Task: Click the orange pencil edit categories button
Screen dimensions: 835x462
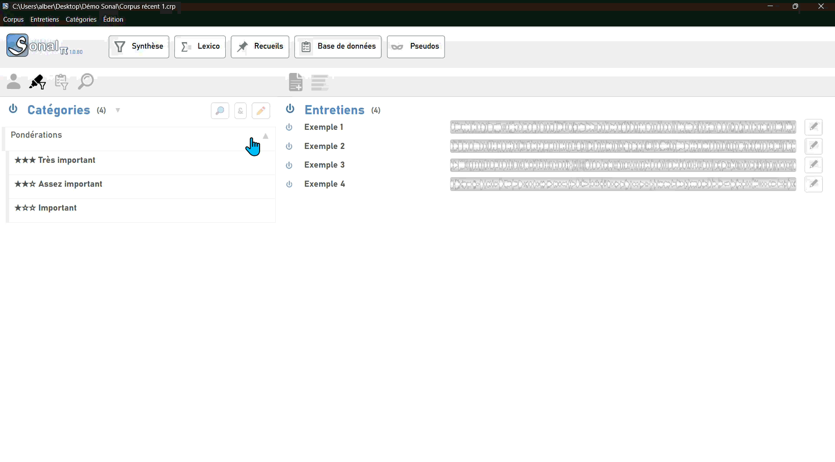Action: (x=261, y=111)
